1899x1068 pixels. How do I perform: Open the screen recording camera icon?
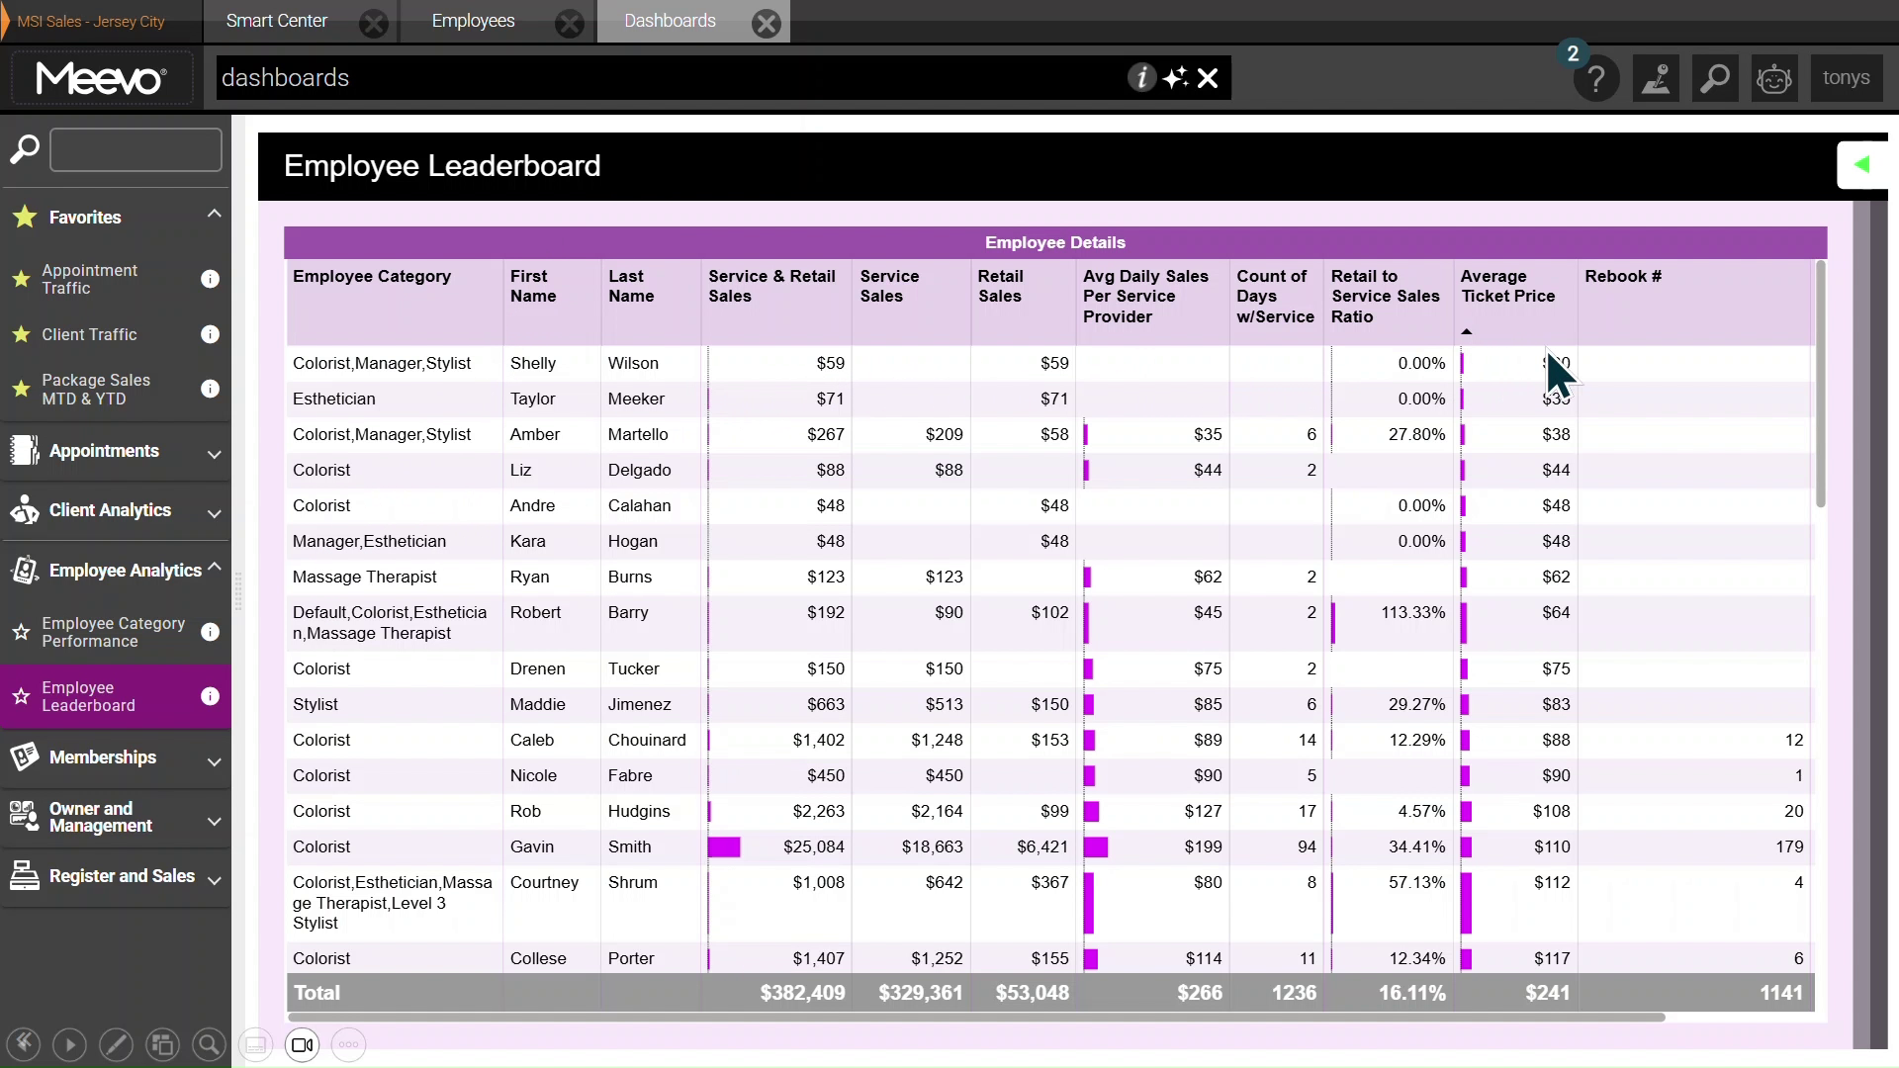tap(302, 1044)
